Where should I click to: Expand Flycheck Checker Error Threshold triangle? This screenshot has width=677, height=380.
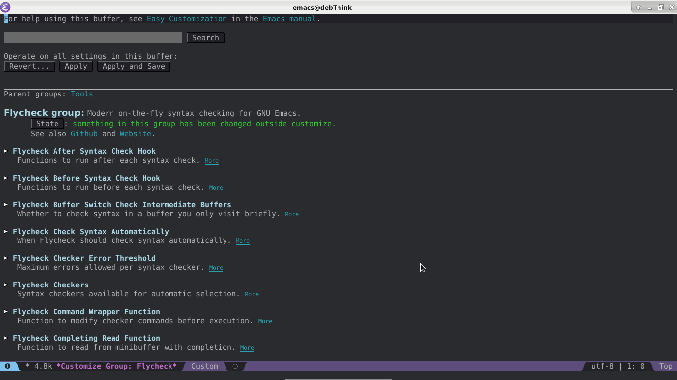(6, 258)
